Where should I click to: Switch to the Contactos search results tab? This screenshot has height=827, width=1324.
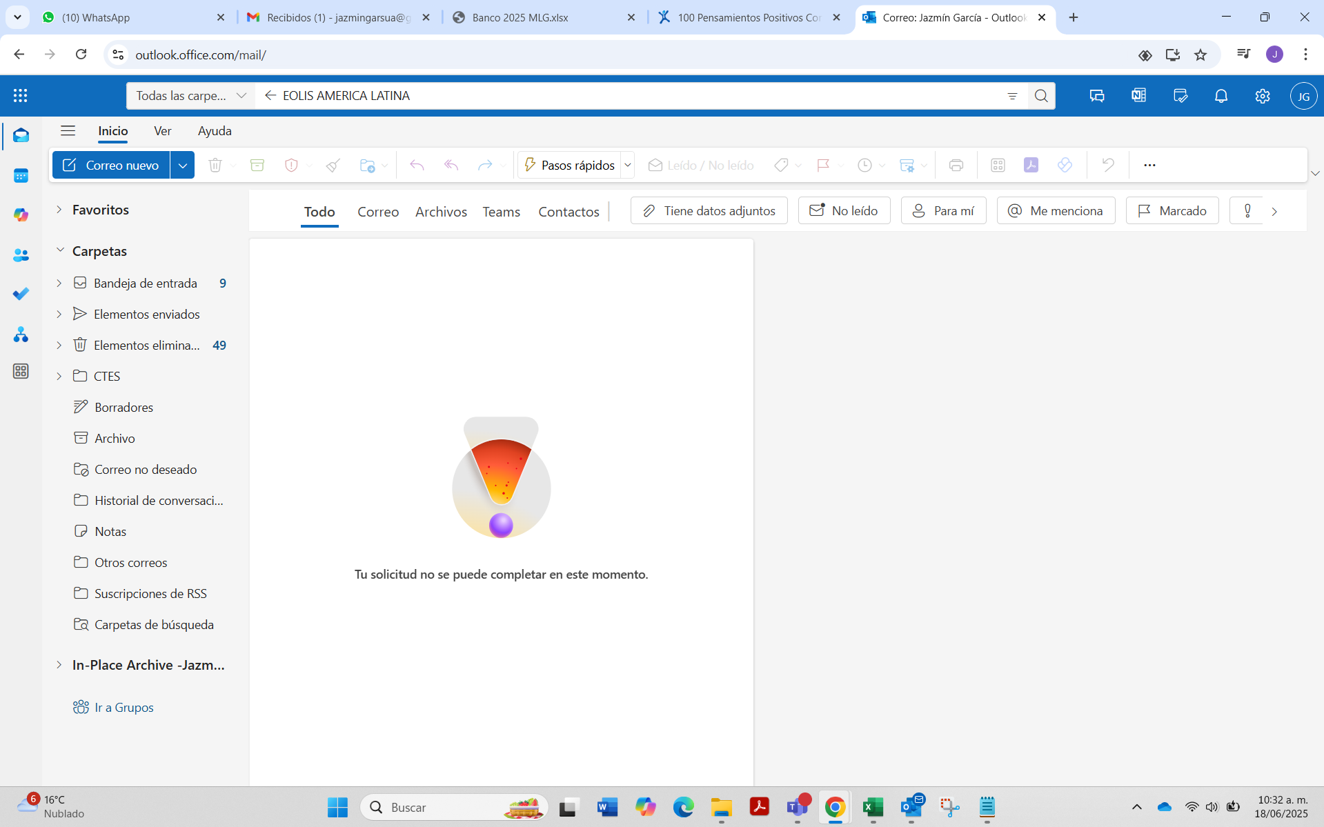[x=569, y=212]
